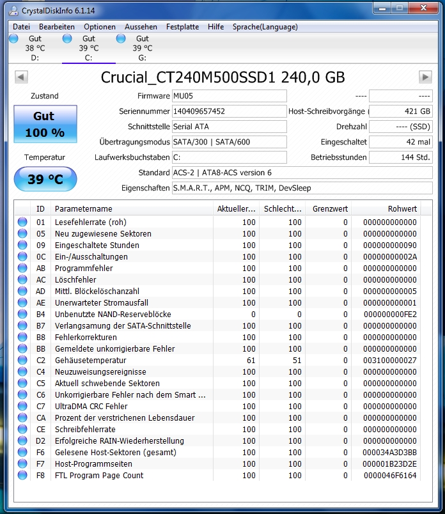Click the 39 °C temperature indicator
This screenshot has width=445, height=514.
[x=45, y=179]
